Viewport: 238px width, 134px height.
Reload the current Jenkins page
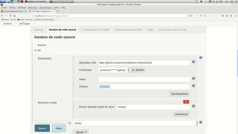tap(10, 16)
